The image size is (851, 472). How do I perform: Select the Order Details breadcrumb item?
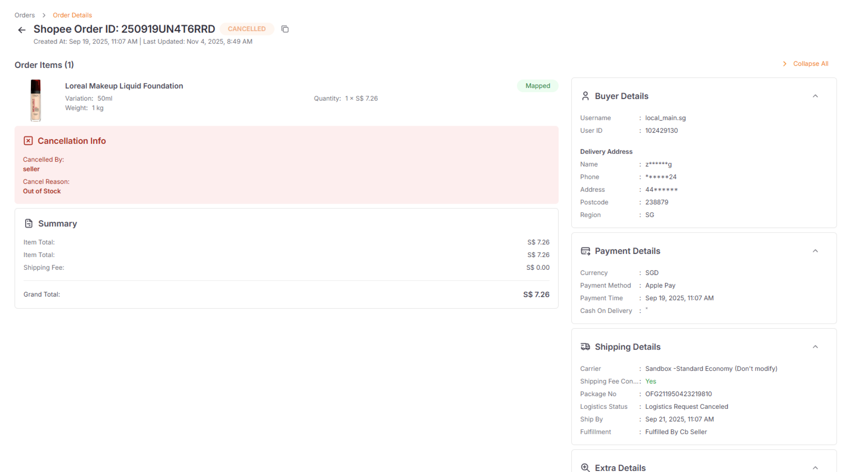point(72,15)
